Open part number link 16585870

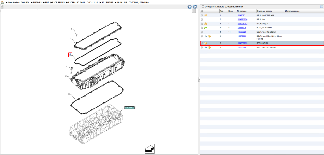point(242,47)
